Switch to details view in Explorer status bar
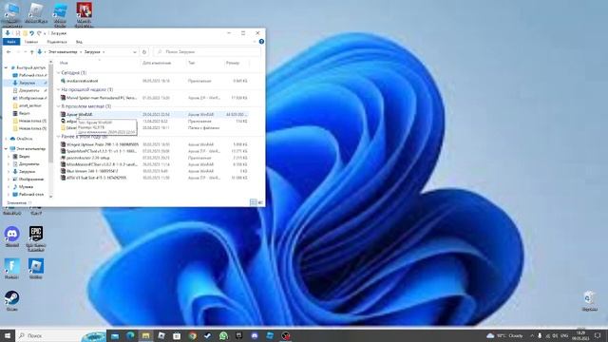This screenshot has width=608, height=342. coord(254,202)
